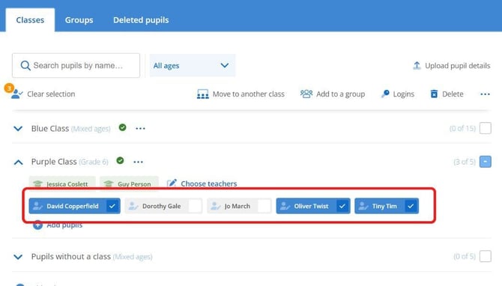Open the Deleted pupils tab
Image resolution: width=502 pixels, height=286 pixels.
tap(141, 19)
